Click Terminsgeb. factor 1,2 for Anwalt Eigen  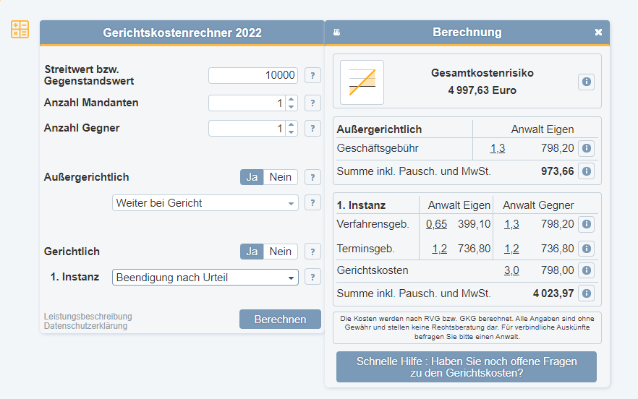pyautogui.click(x=440, y=249)
